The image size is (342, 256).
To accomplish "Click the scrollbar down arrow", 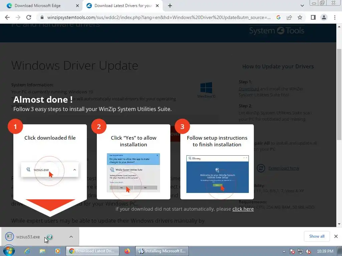I will point(339,224).
